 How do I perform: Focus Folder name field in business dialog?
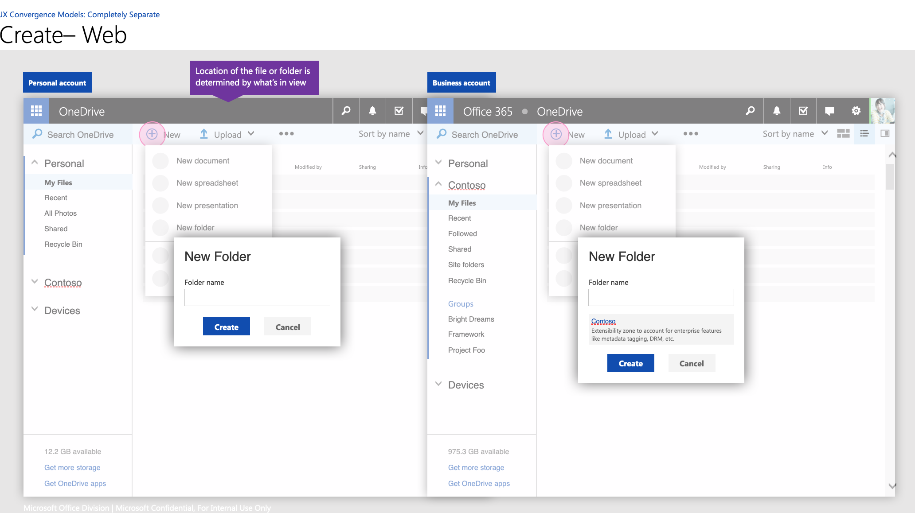pos(661,297)
